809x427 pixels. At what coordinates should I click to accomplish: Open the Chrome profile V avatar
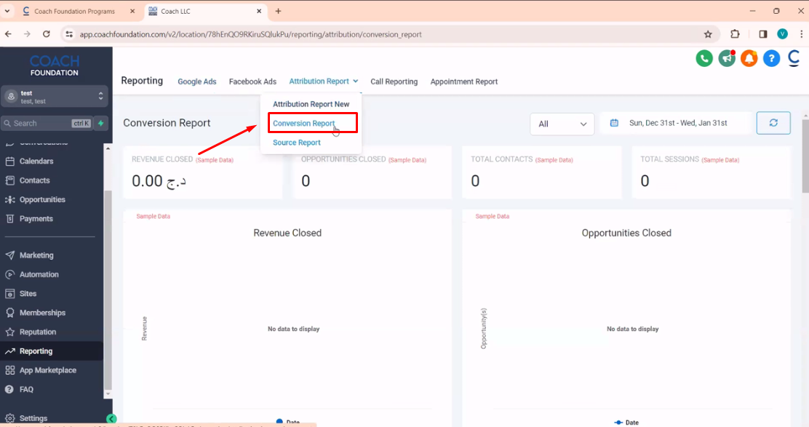coord(782,34)
